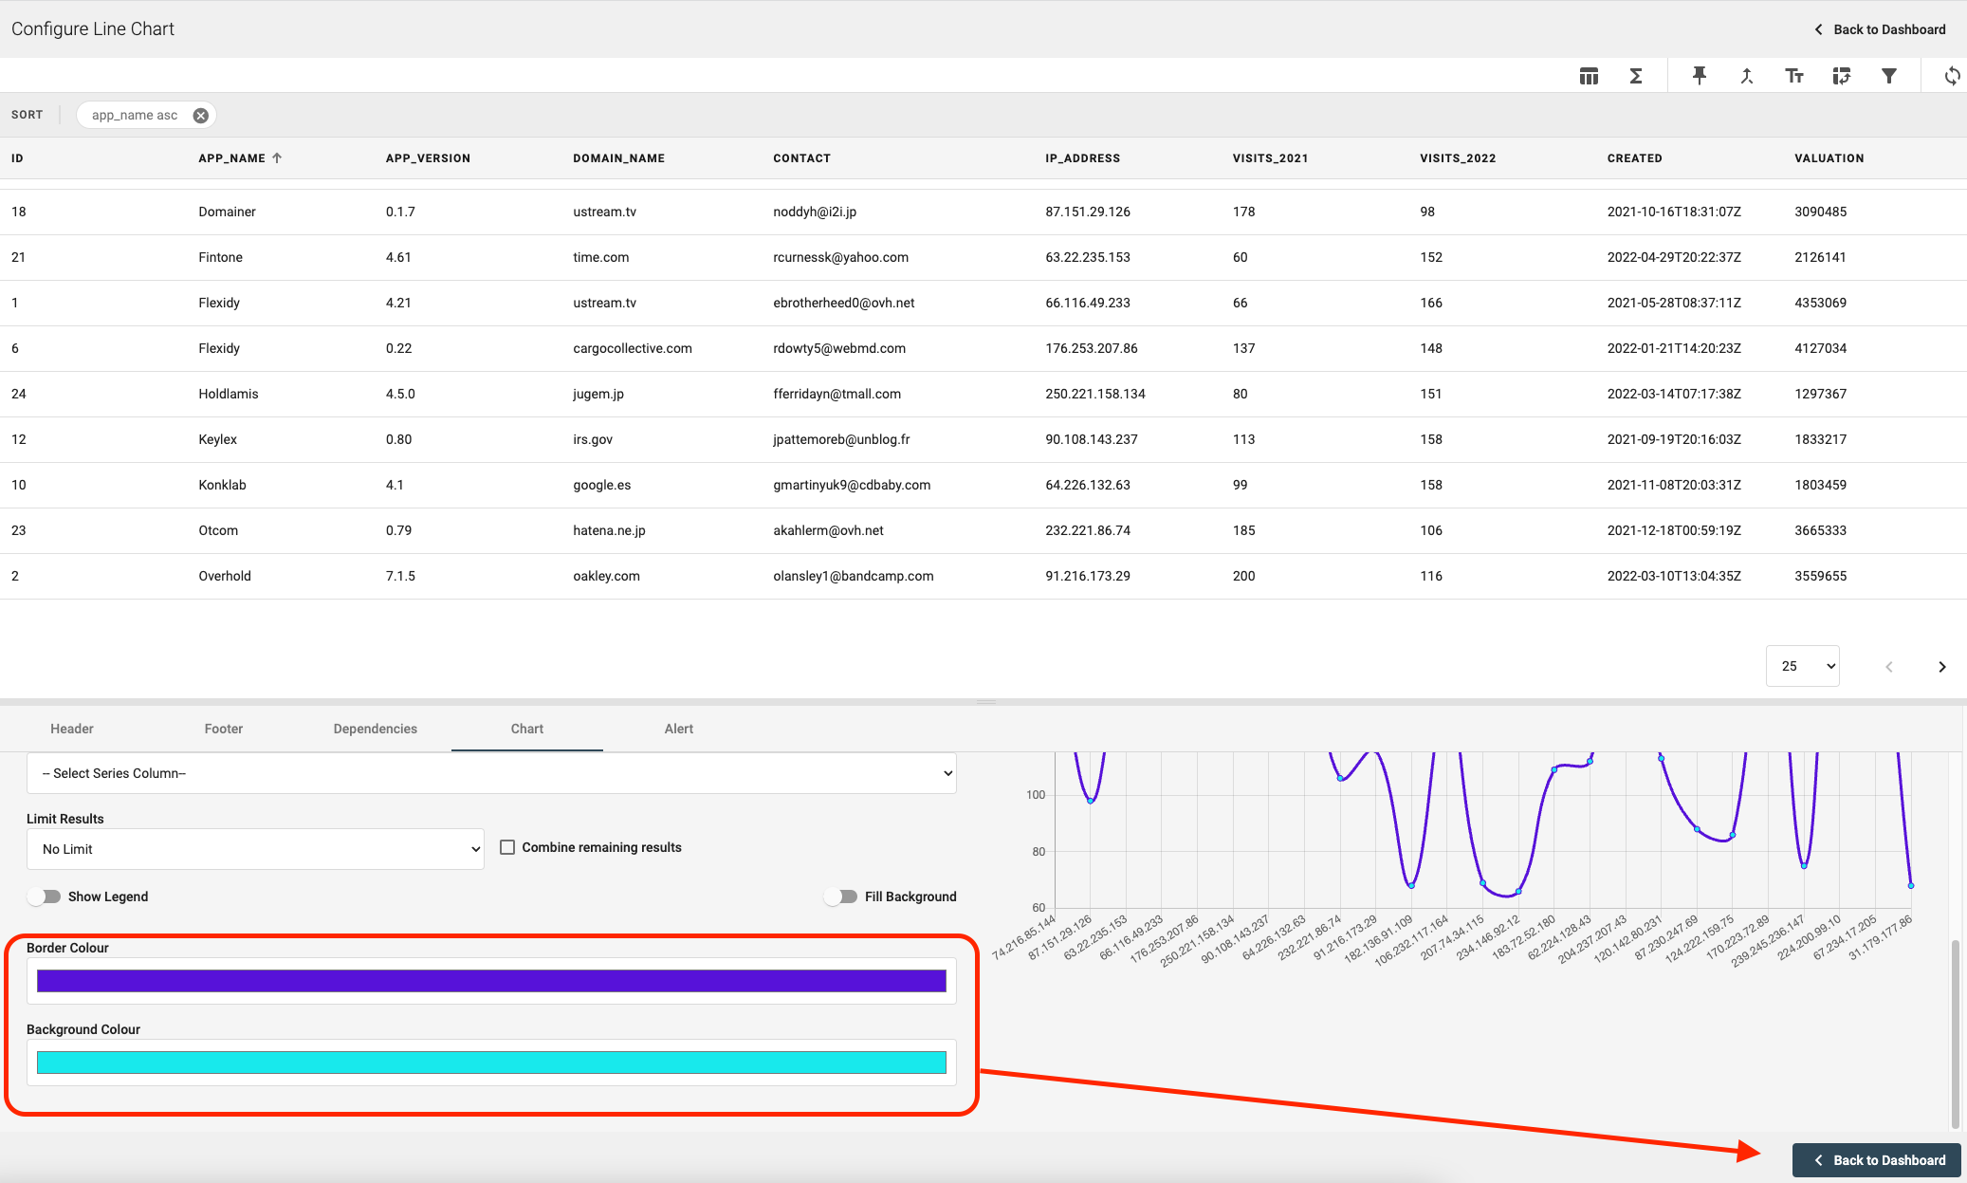The height and width of the screenshot is (1183, 1967).
Task: Click the pivot table icon
Action: click(x=1841, y=76)
